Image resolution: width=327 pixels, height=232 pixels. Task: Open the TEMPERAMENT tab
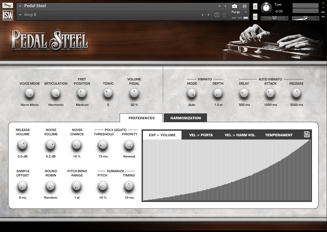point(279,135)
